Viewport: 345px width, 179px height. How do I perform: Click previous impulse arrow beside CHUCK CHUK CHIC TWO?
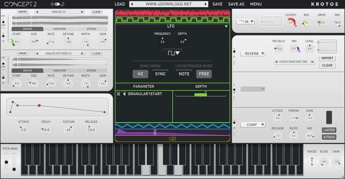276,62
